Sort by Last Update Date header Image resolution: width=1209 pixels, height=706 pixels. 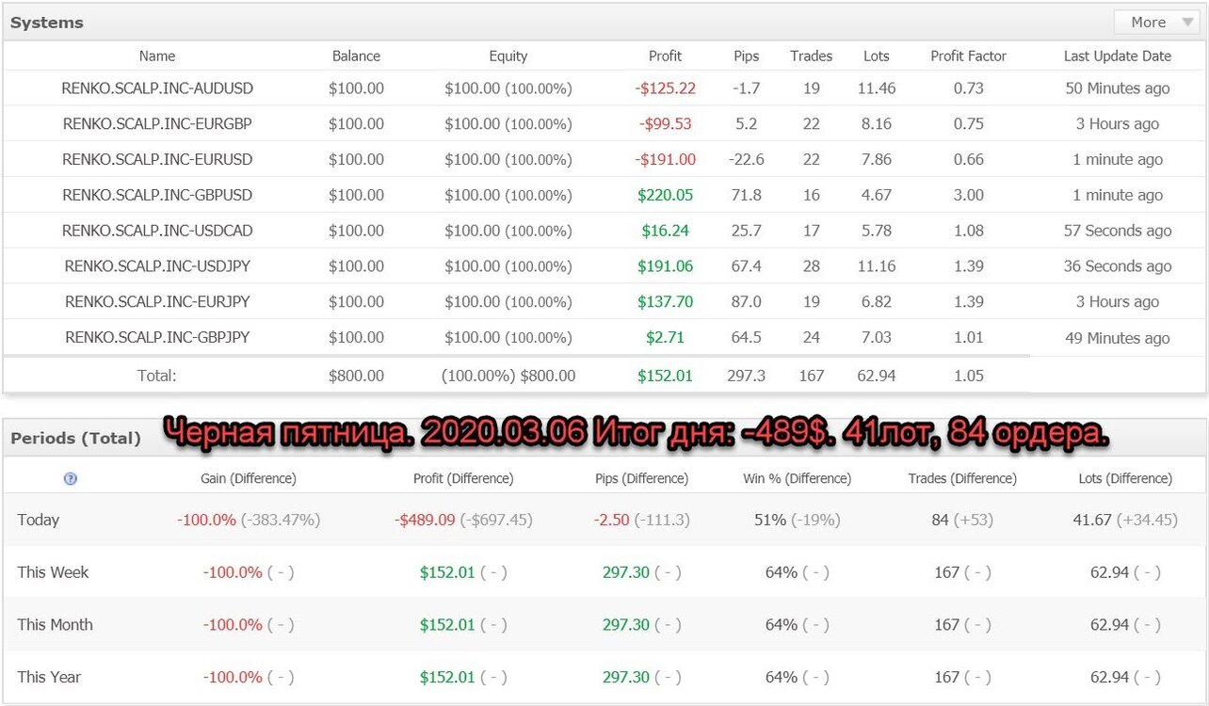1118,56
